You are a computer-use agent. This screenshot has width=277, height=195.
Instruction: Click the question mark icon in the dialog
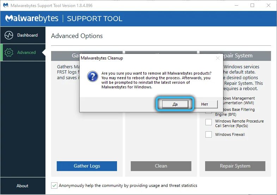93,76
